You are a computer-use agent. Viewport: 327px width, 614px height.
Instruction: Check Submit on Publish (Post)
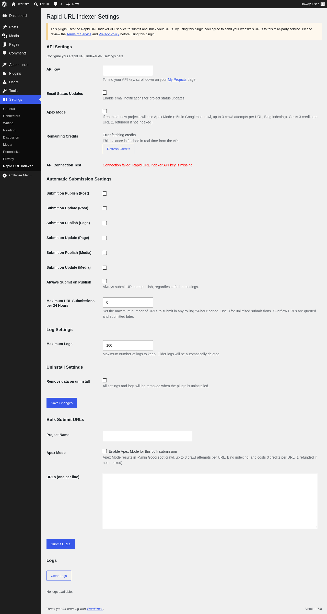click(105, 194)
